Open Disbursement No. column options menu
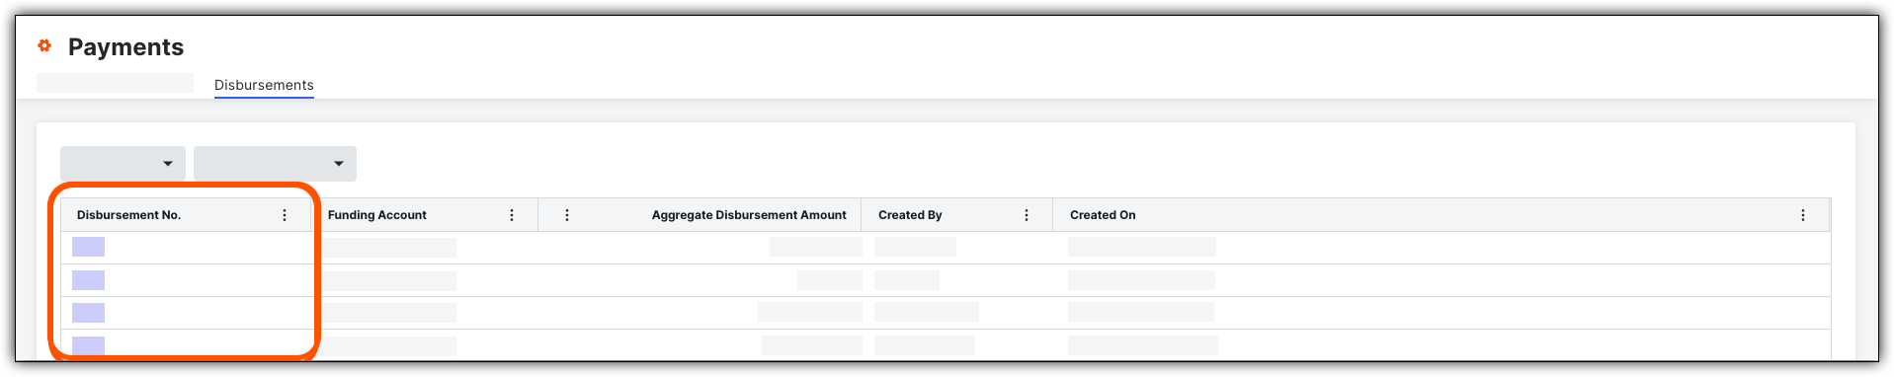The image size is (1894, 377). click(285, 215)
